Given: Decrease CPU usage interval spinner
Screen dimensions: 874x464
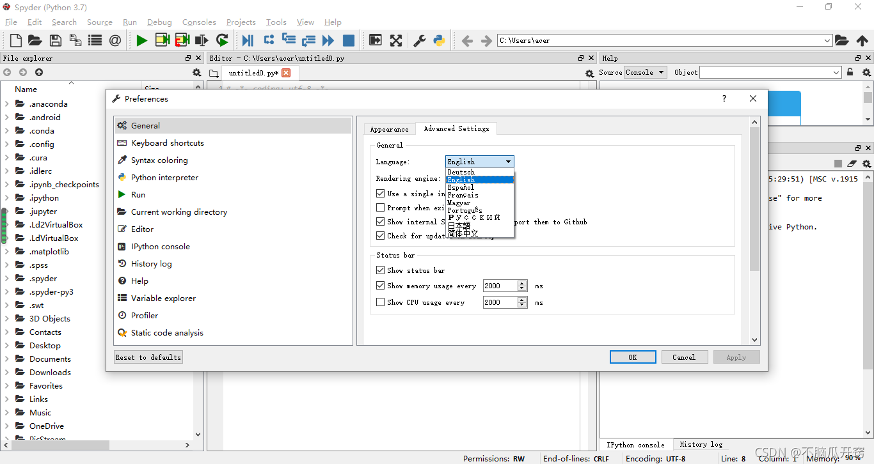Looking at the screenshot, I should tap(522, 305).
